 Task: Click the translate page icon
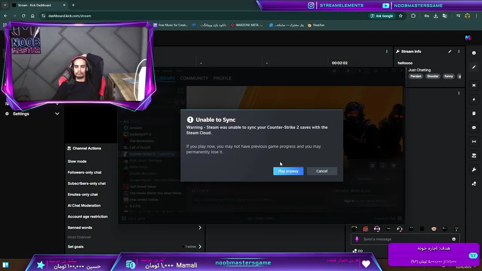(445, 16)
